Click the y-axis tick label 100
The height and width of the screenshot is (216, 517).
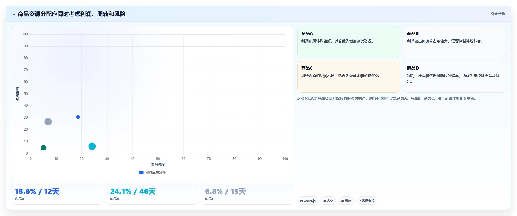coord(25,34)
